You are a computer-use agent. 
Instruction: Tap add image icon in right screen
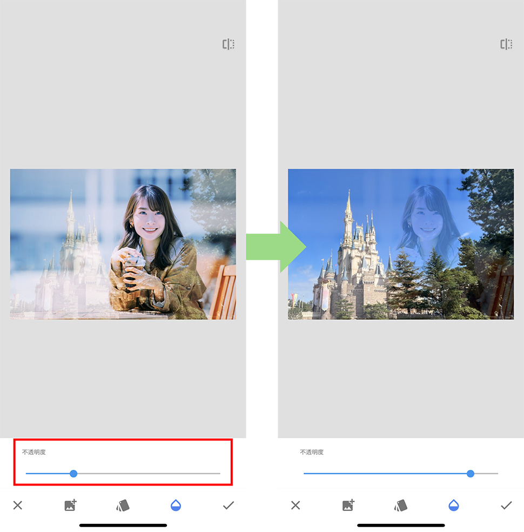click(348, 505)
